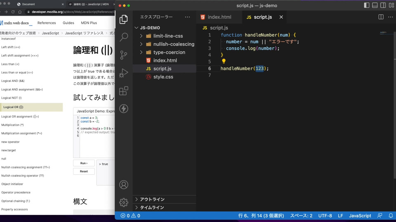Open index.html in the file tree

[165, 60]
